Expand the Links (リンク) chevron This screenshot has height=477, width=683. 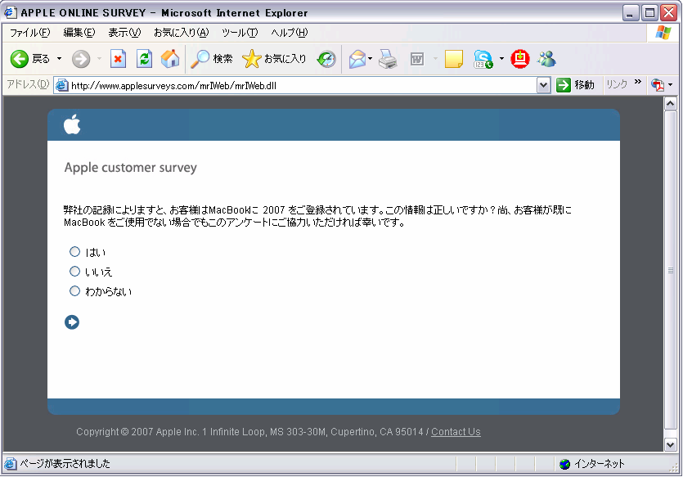(638, 82)
